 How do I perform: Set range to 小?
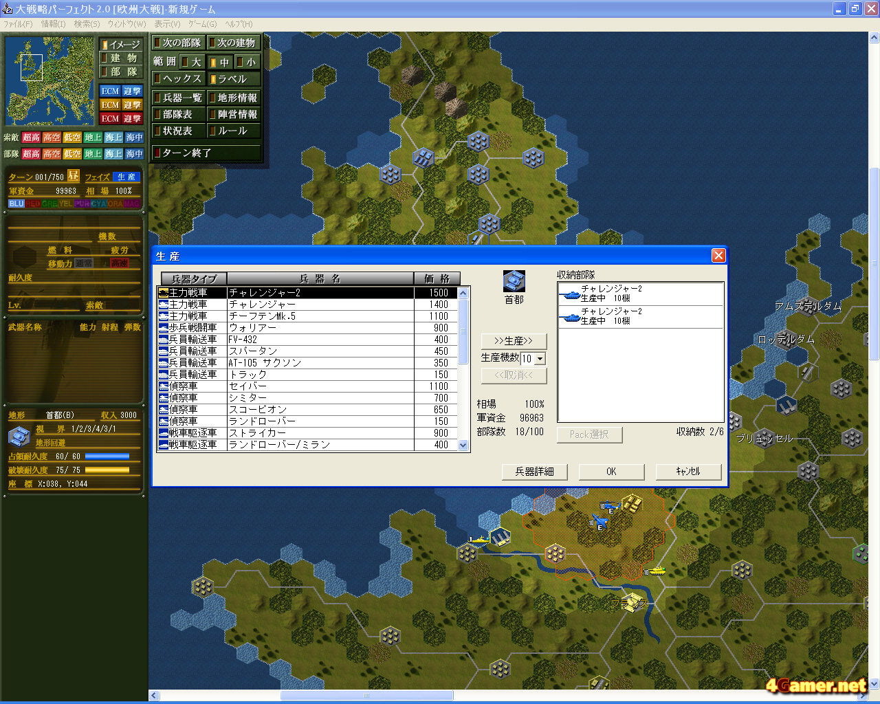[x=247, y=62]
